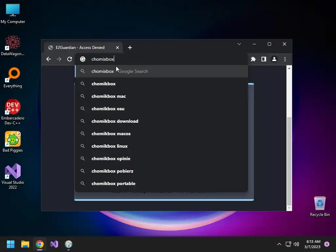Open the network tray icon

click(x=288, y=244)
